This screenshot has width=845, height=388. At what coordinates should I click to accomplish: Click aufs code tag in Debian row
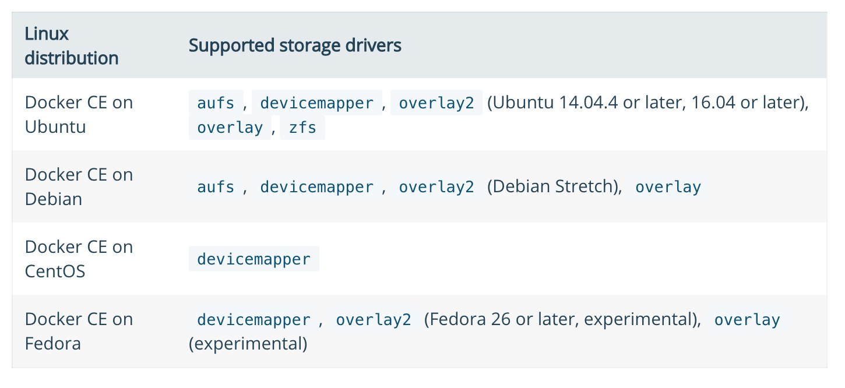click(216, 187)
